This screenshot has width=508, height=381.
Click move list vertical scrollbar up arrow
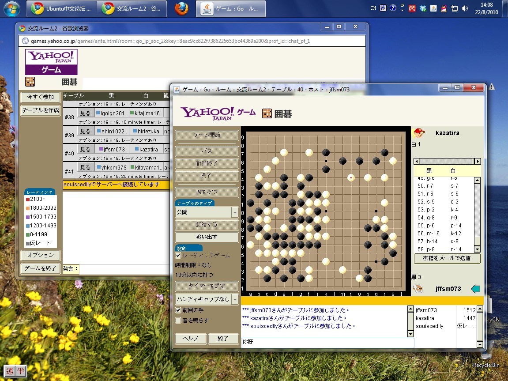477,180
